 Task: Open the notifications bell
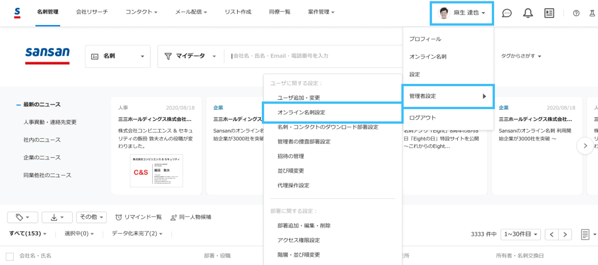point(528,13)
